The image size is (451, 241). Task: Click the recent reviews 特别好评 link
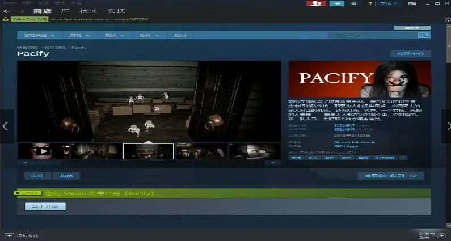pos(344,126)
